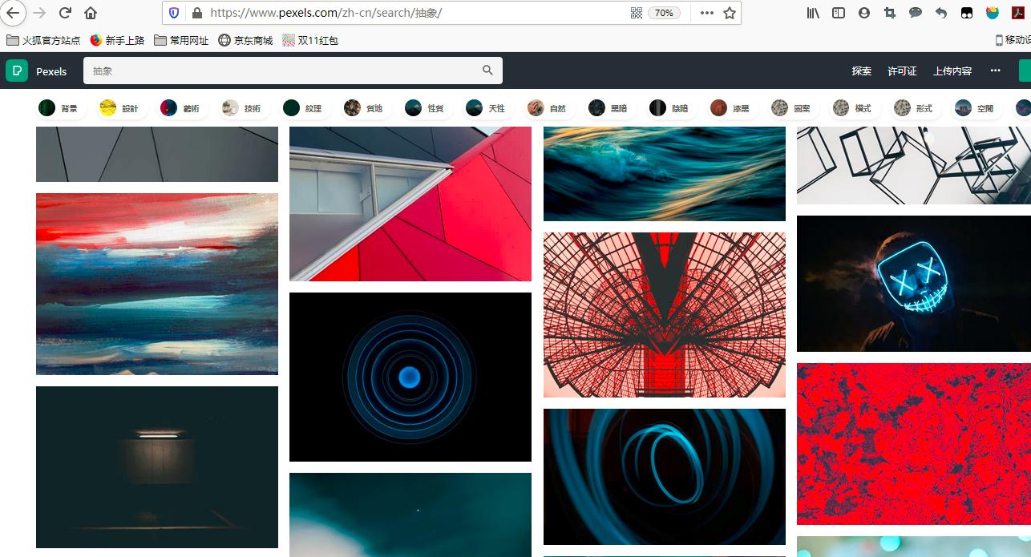Show site security info via padlock icon

[x=197, y=13]
